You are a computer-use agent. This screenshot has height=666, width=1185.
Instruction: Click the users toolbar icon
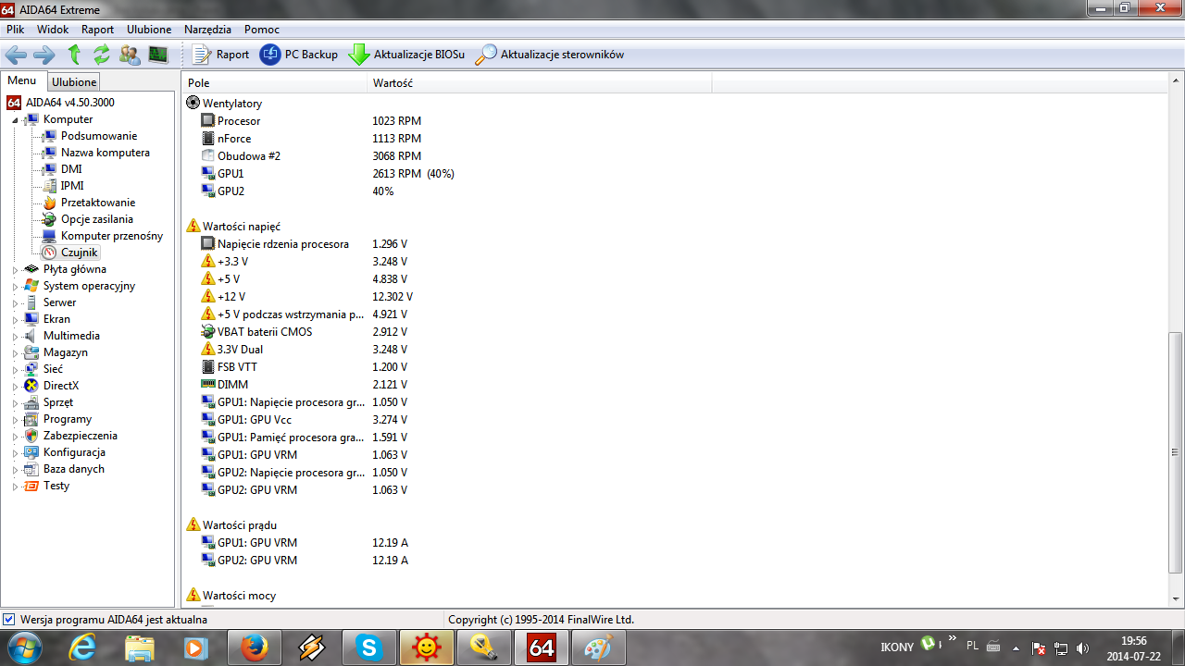coord(131,55)
